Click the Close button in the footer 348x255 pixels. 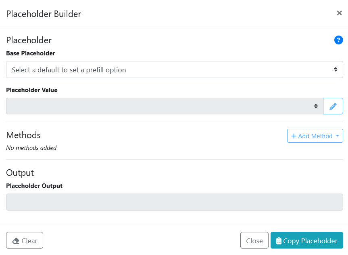coord(254,240)
